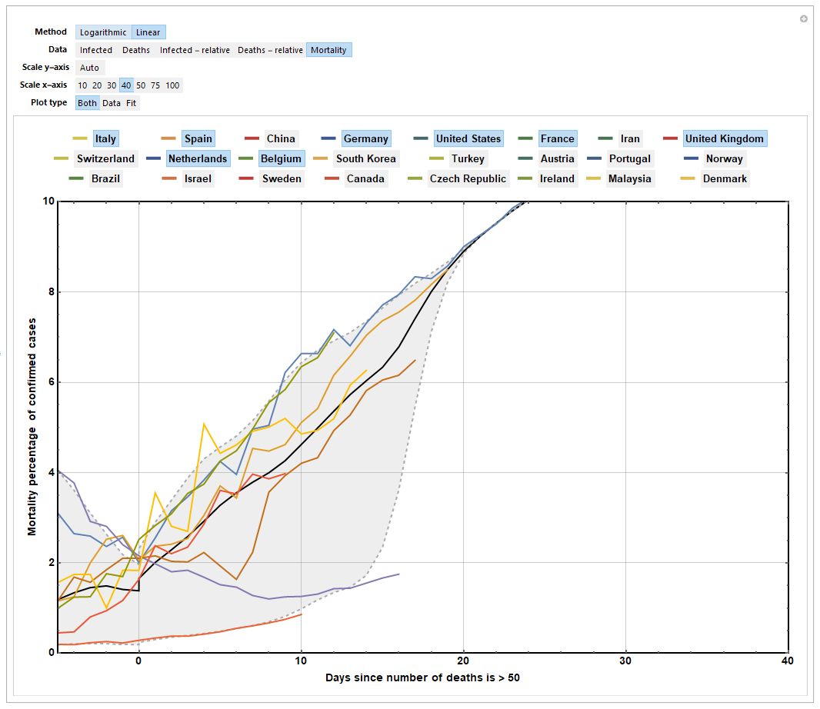Enable South Korea in the plot

366,159
